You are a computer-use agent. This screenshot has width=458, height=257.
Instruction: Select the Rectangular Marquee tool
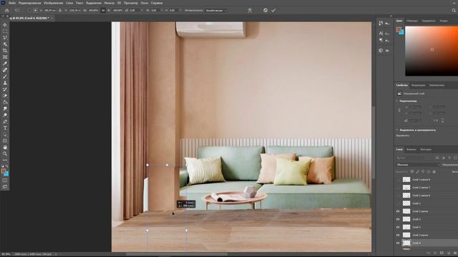(x=5, y=31)
